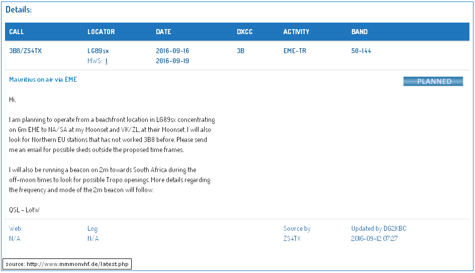This screenshot has width=475, height=273.
Task: Click the Details heading
Action: 19,10
